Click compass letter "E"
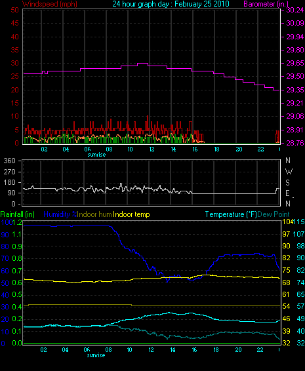The width and height of the screenshot is (305, 371). click(x=287, y=193)
